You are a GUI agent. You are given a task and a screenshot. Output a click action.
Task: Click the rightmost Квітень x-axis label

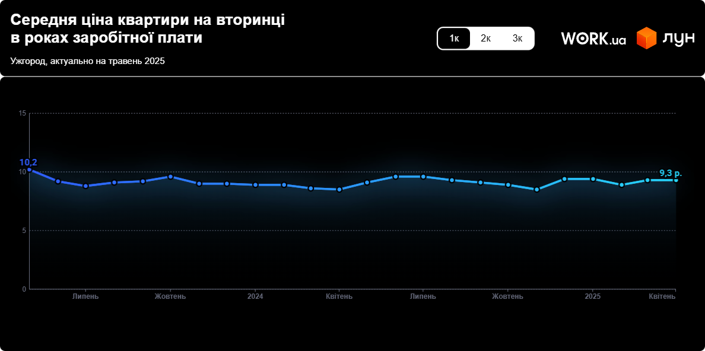click(662, 296)
